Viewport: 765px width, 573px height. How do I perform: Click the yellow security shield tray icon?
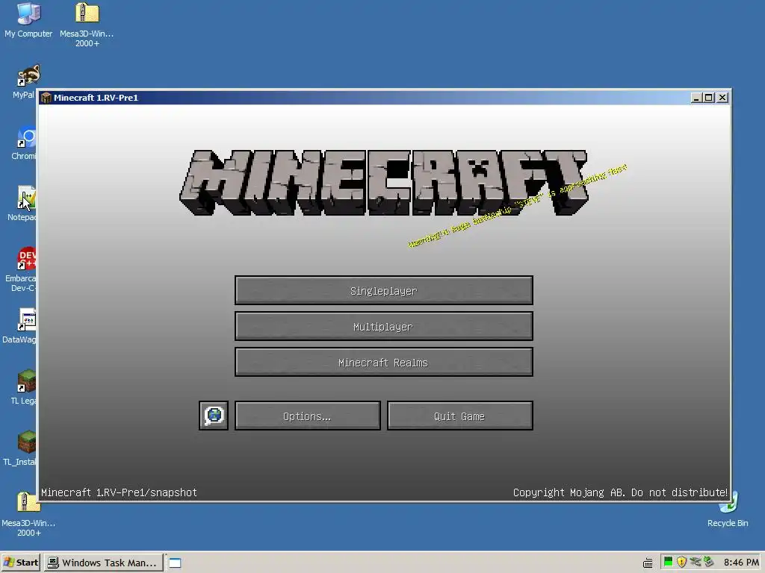click(x=681, y=562)
